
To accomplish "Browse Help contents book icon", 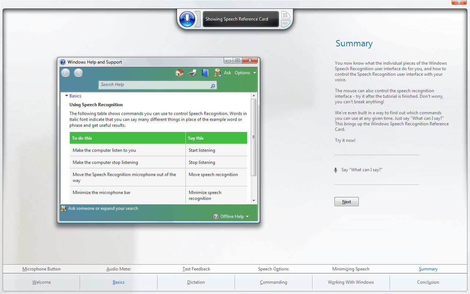I will click(x=205, y=73).
